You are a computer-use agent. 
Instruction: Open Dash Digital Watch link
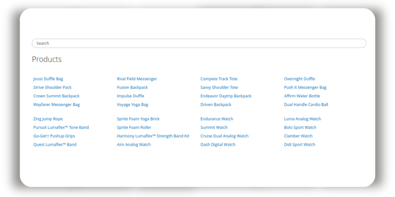(x=218, y=145)
